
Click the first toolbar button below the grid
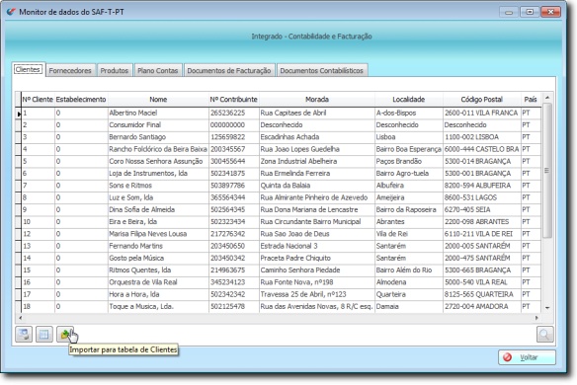tap(24, 335)
